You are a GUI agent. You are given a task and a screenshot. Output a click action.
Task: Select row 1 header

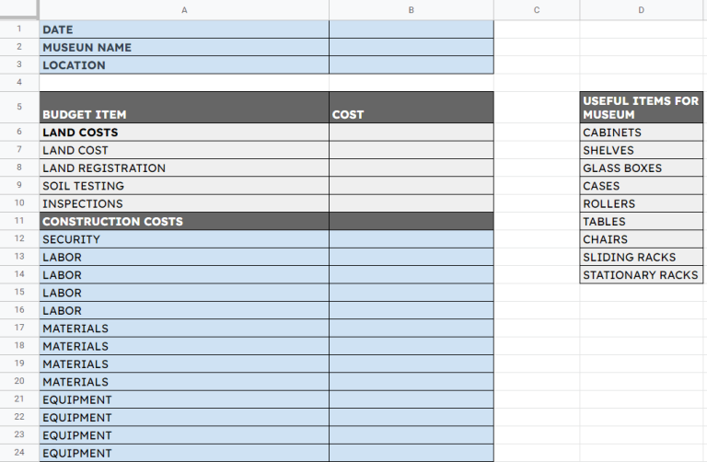pyautogui.click(x=19, y=29)
